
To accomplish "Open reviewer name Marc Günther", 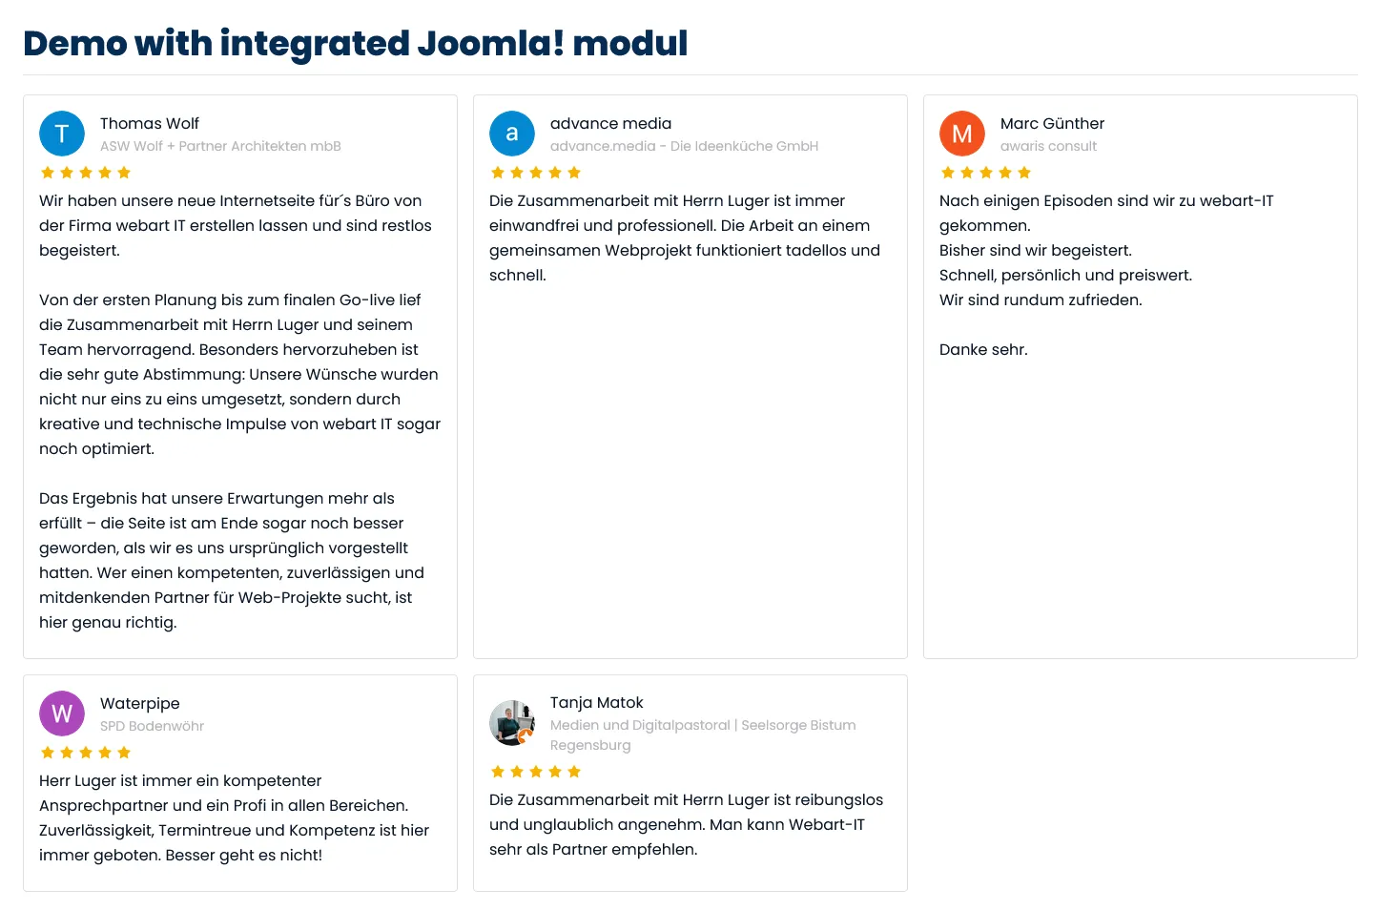I will [1052, 123].
